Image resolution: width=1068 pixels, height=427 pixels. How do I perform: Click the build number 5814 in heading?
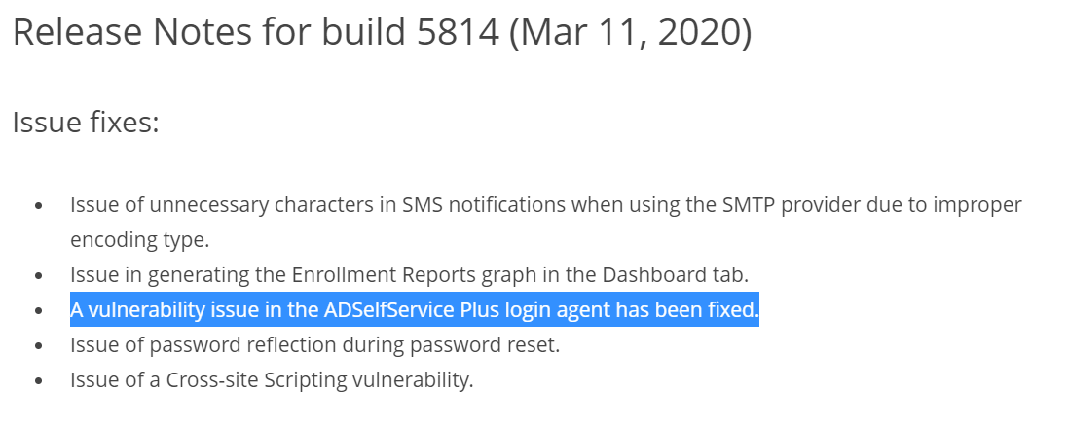(x=458, y=33)
